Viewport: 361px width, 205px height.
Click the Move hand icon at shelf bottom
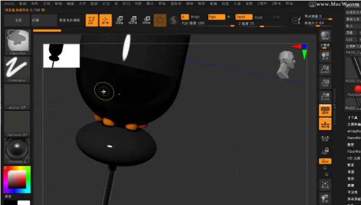click(x=325, y=199)
